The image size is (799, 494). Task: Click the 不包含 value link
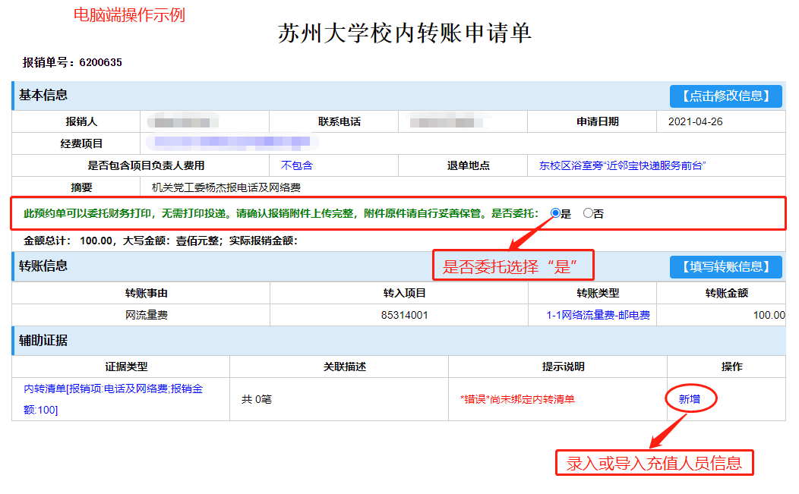pos(297,165)
